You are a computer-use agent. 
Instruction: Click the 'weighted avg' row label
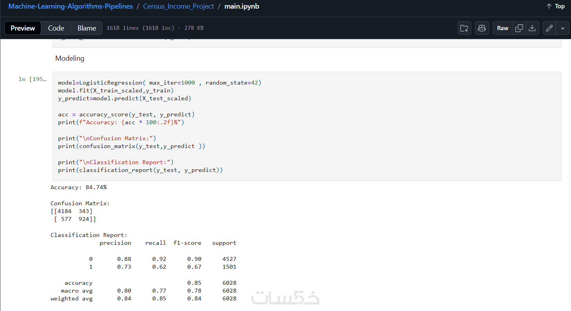[71, 298]
